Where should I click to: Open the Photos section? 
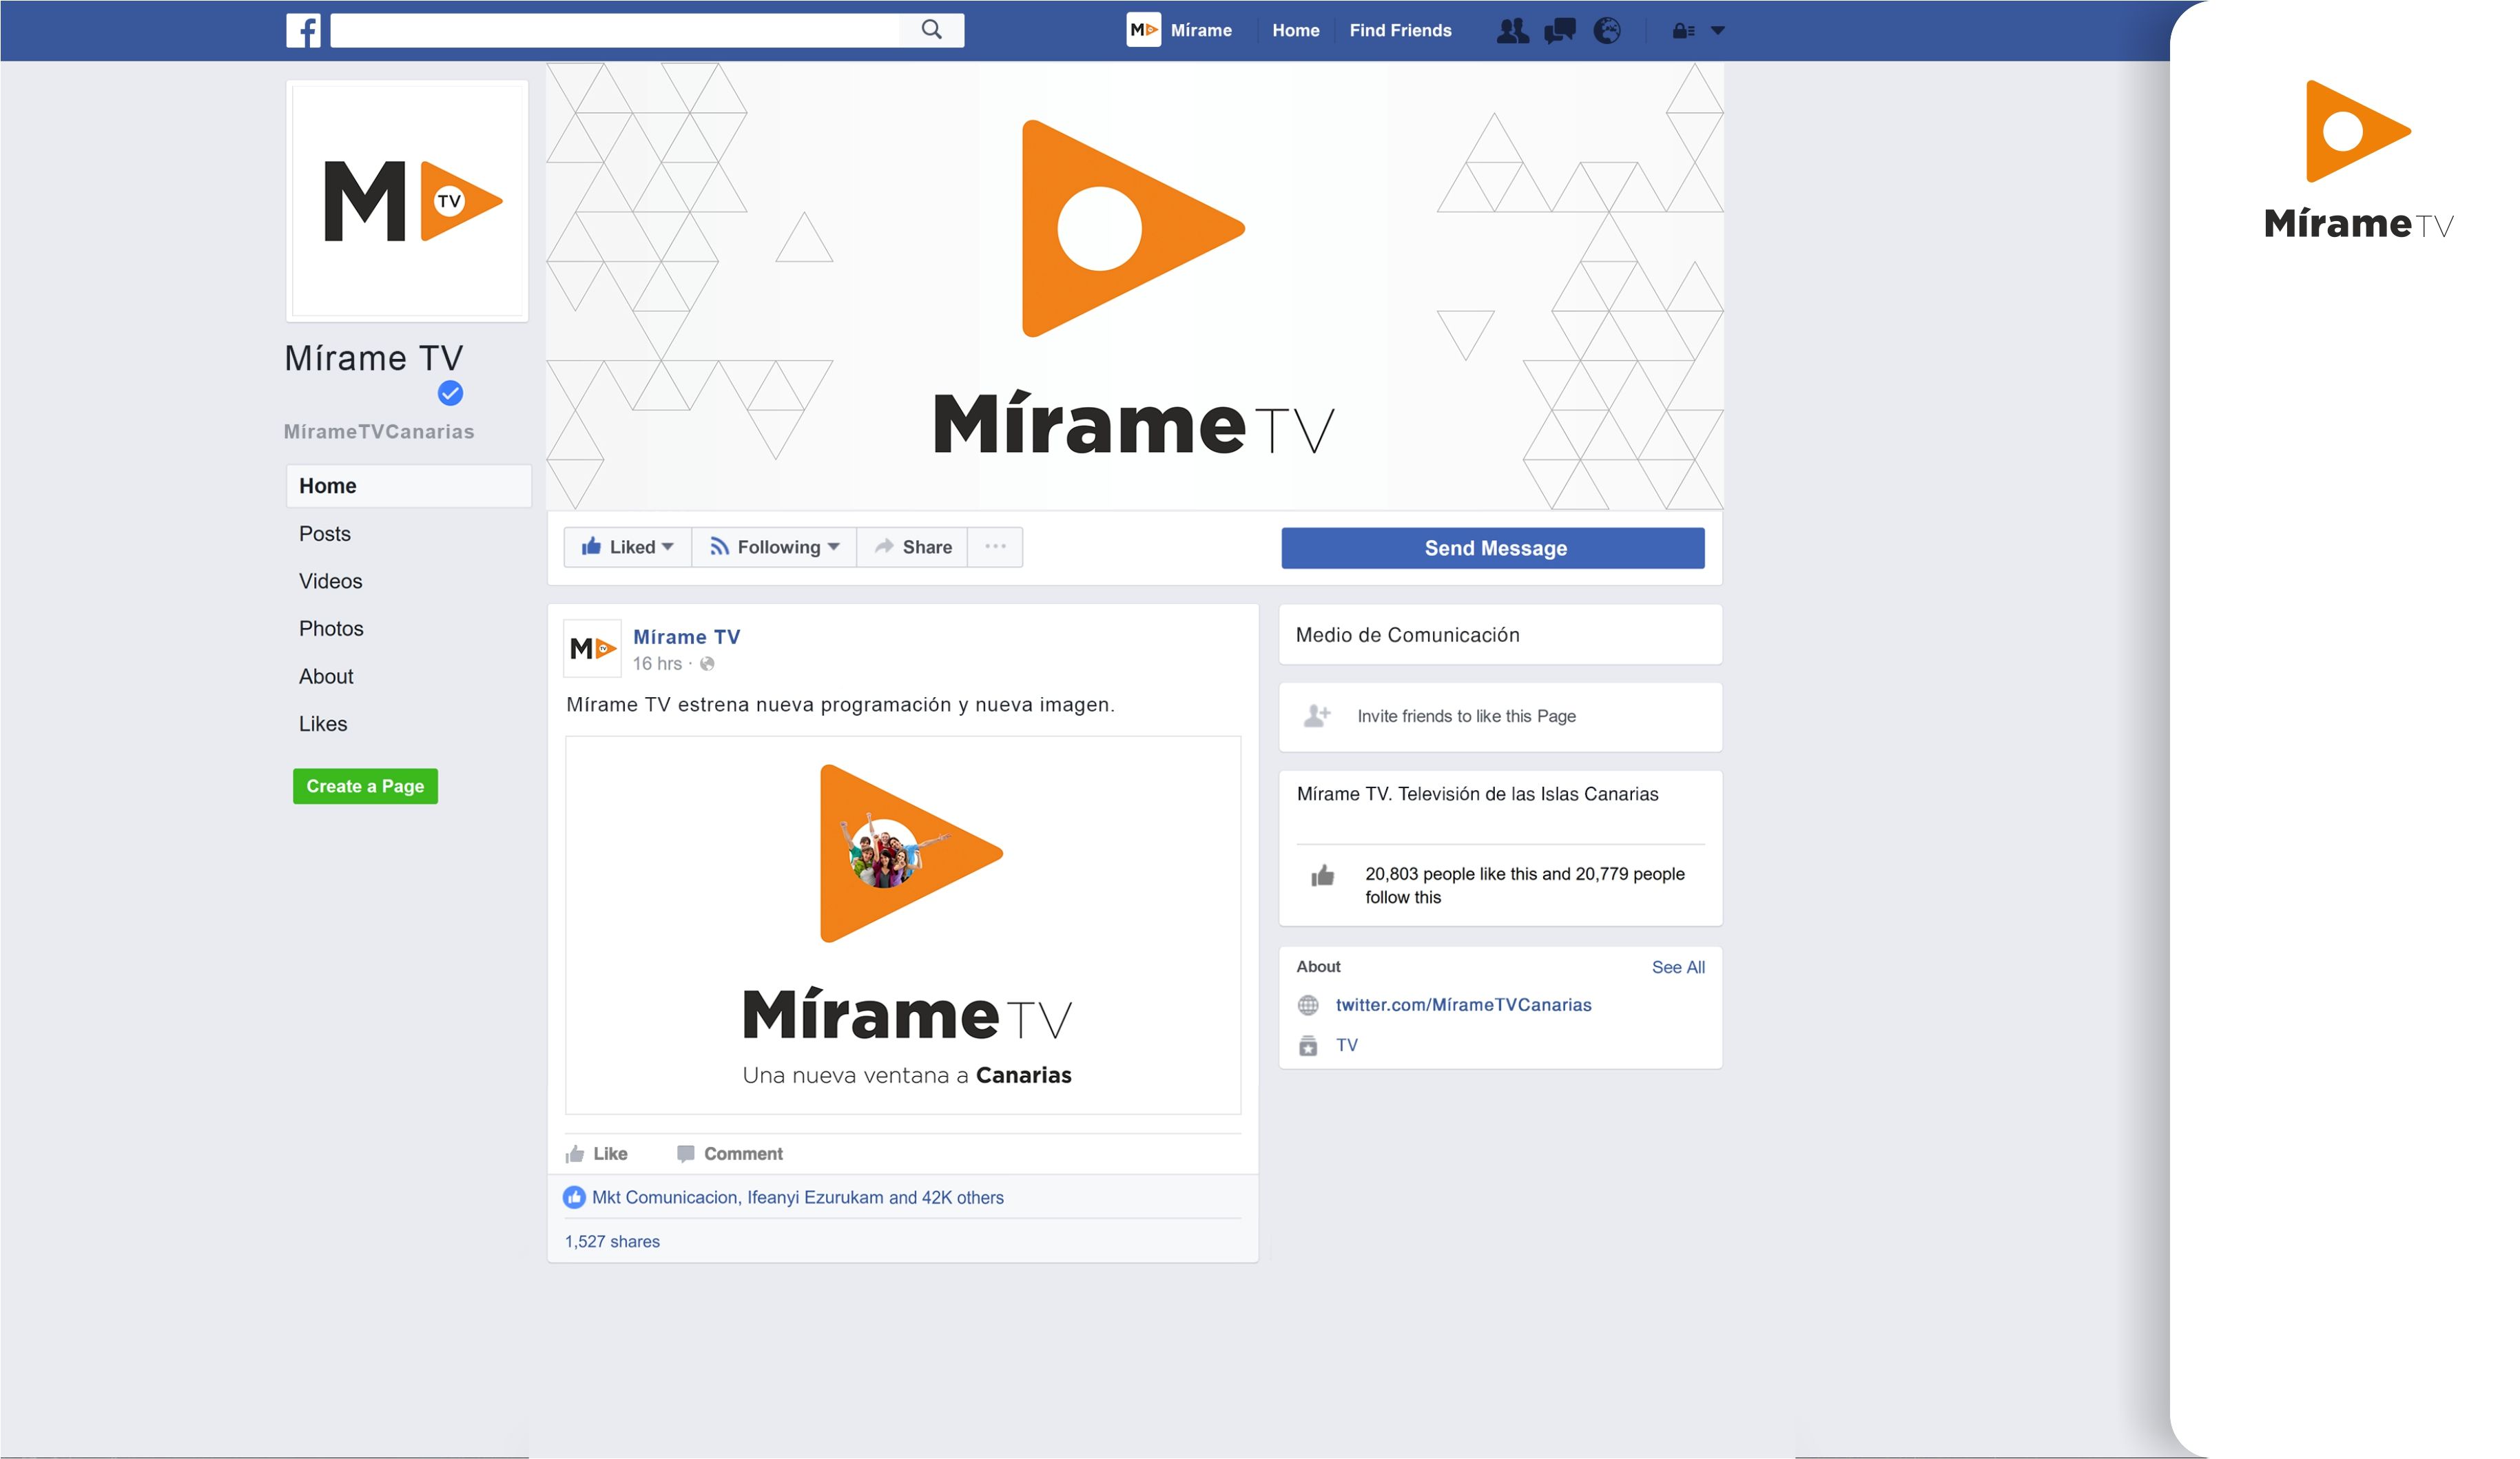[x=331, y=629]
